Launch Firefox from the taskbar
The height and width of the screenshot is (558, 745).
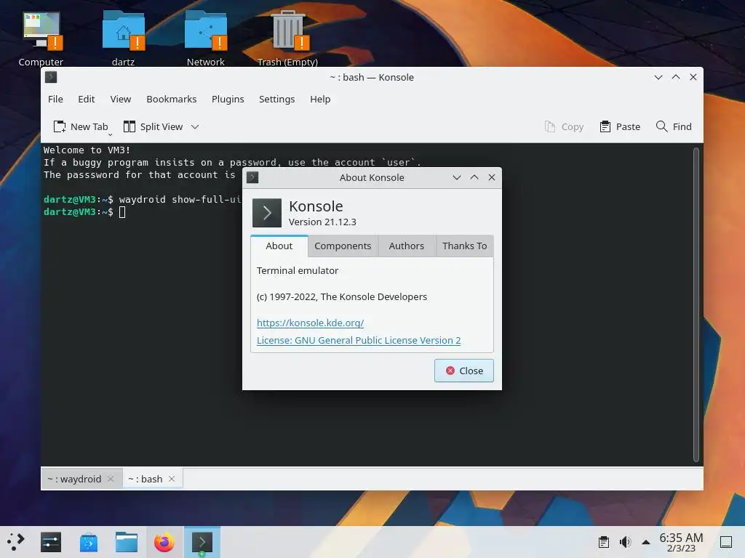tap(164, 542)
